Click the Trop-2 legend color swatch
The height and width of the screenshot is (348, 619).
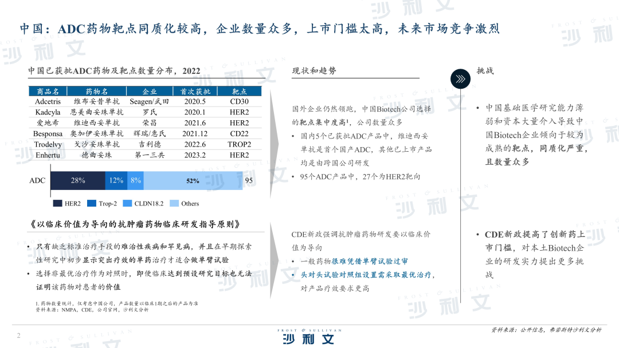[92, 203]
